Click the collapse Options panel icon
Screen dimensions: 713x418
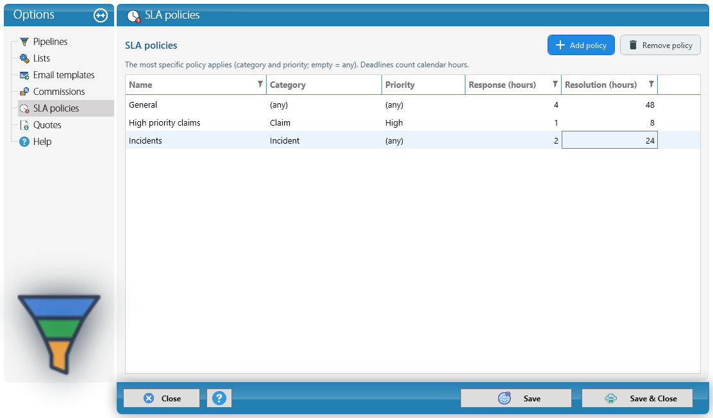coord(101,15)
